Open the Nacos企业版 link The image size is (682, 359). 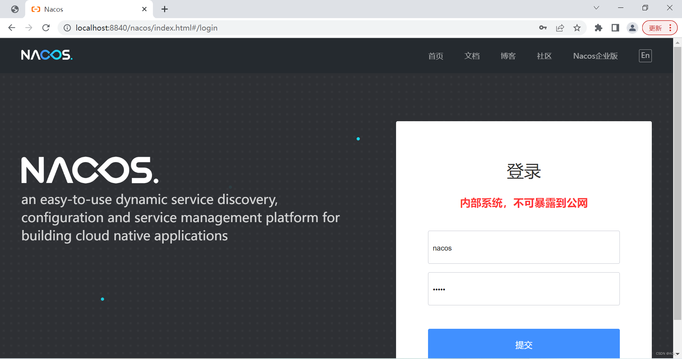tap(595, 56)
